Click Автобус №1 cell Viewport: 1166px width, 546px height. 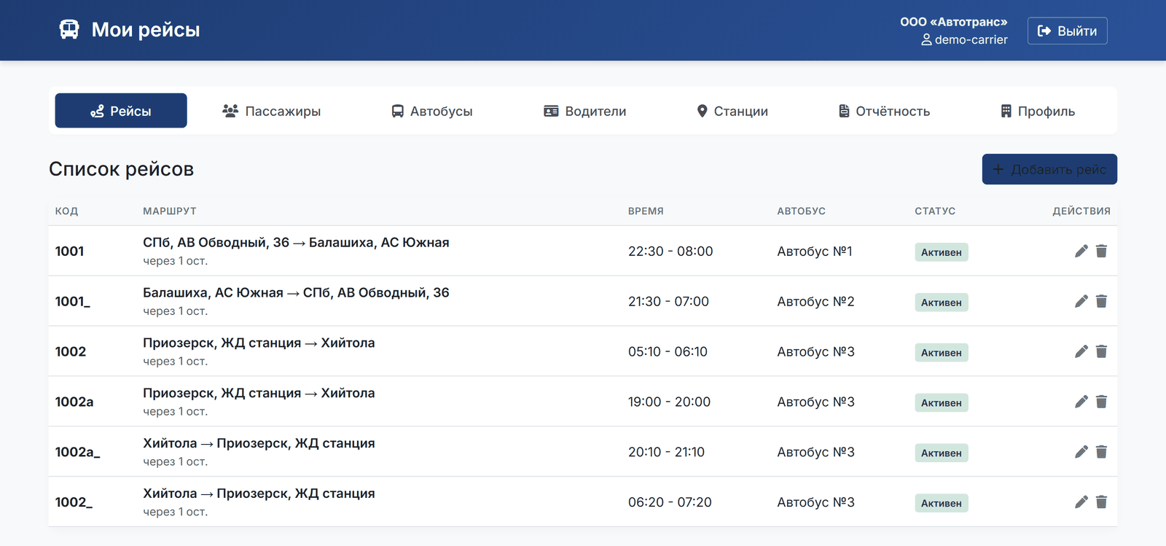tap(815, 251)
